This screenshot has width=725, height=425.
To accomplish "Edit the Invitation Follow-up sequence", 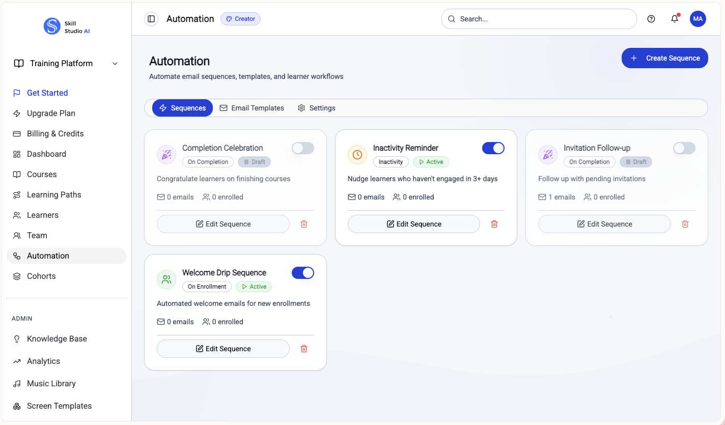I will 604,224.
